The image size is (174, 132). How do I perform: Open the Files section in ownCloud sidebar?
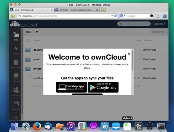(x=16, y=36)
